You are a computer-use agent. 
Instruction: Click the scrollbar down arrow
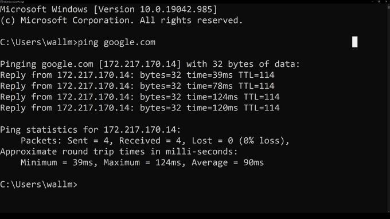(x=389, y=212)
